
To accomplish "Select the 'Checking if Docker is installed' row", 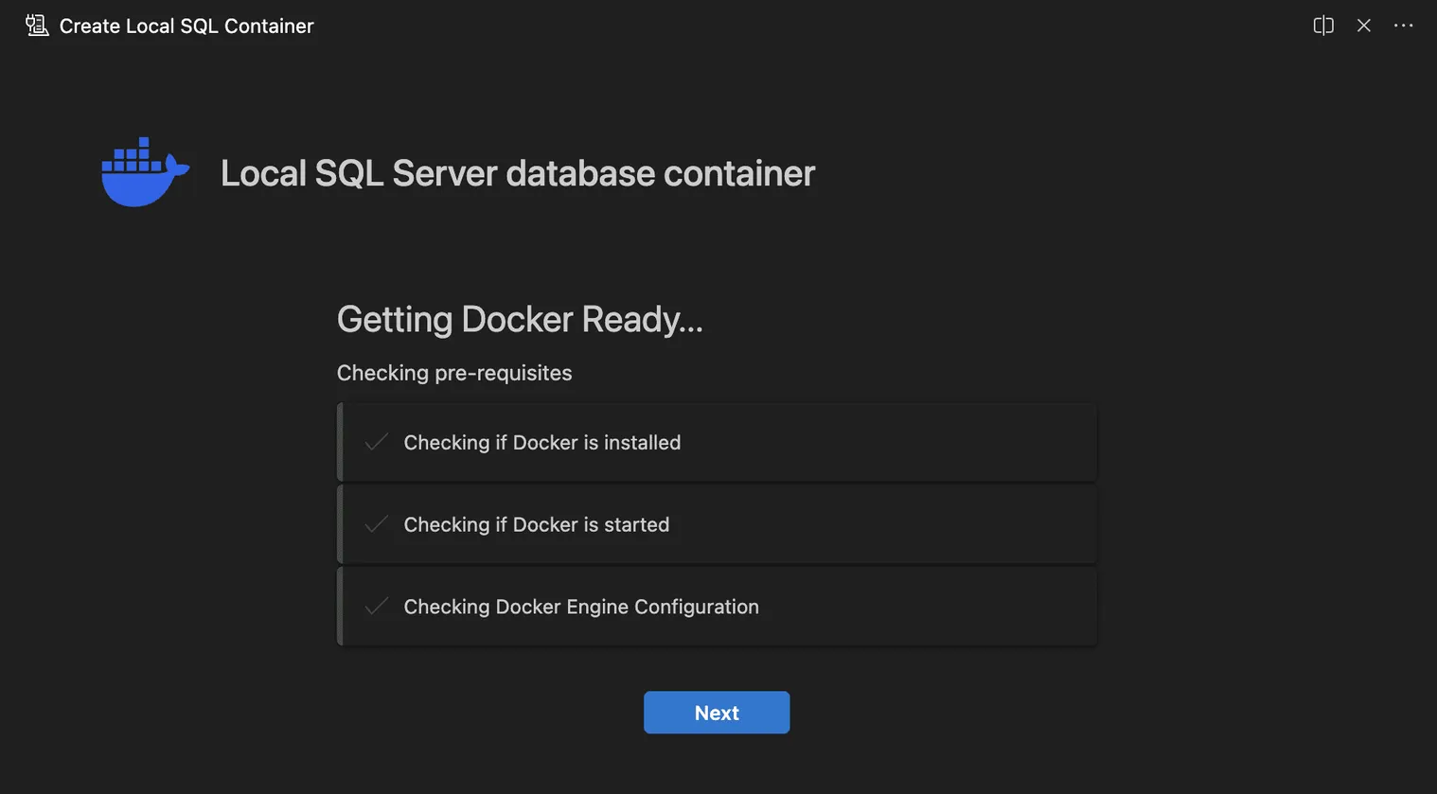I will click(717, 442).
